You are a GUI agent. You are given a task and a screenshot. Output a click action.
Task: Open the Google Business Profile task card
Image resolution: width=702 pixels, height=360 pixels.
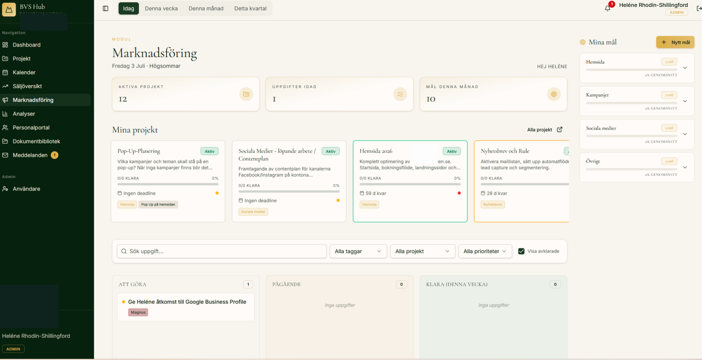click(x=186, y=307)
